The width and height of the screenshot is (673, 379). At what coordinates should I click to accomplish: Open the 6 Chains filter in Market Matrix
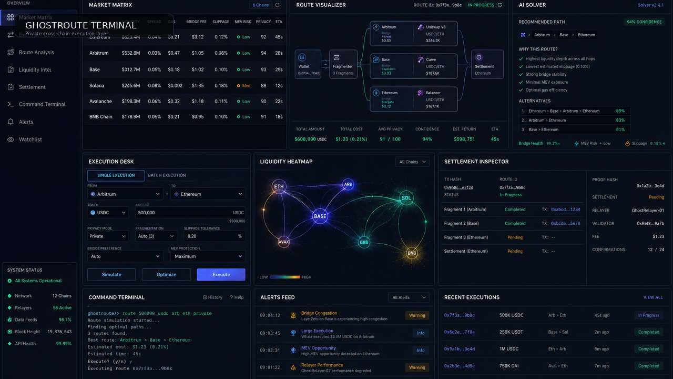pos(261,5)
